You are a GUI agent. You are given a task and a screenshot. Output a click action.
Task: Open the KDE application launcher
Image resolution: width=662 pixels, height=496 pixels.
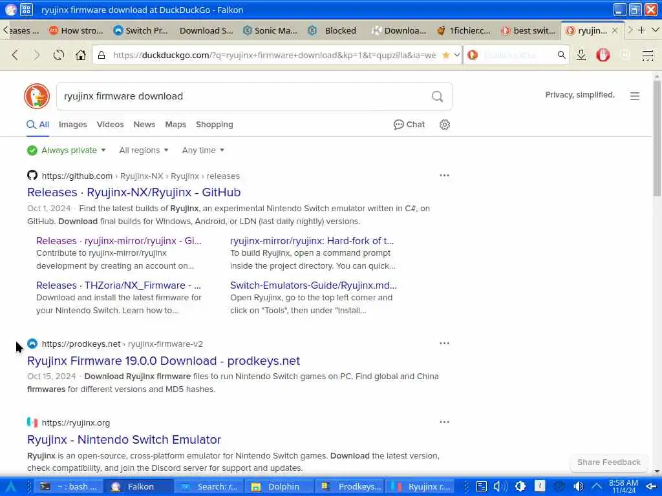[x=10, y=487]
